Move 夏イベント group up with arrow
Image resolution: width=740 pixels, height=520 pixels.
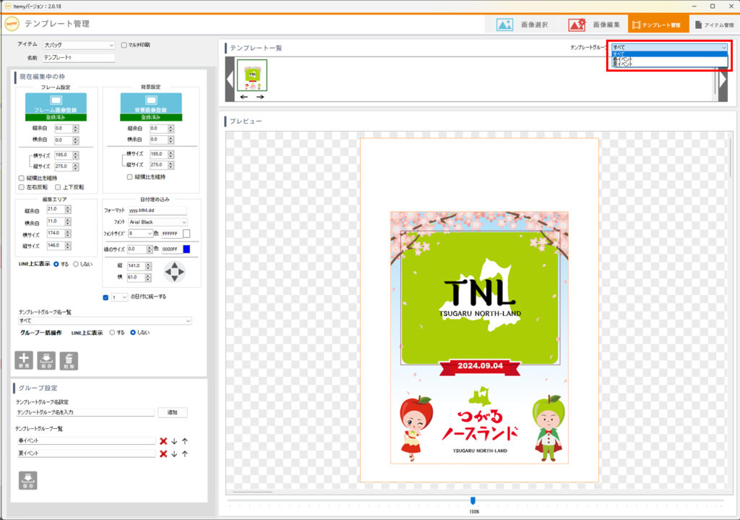pyautogui.click(x=185, y=453)
